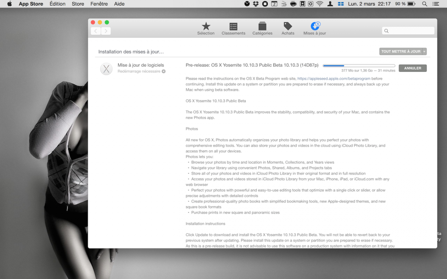
Task: Go back with the left arrow button
Action: point(96,31)
